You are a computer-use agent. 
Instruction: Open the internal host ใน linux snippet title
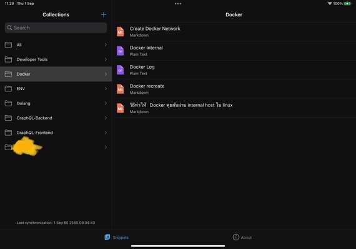(181, 105)
